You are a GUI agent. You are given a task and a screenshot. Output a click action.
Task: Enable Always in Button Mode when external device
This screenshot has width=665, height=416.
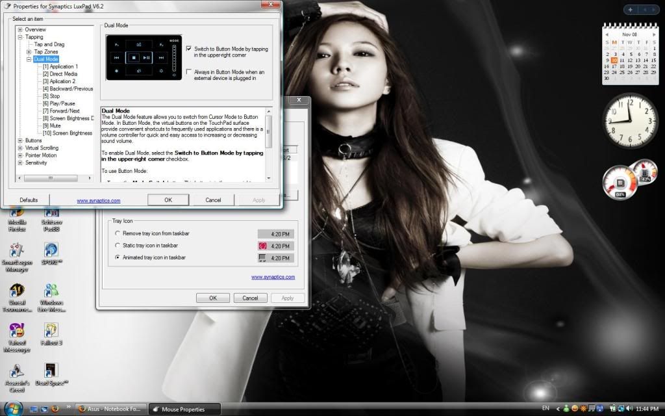coord(189,71)
